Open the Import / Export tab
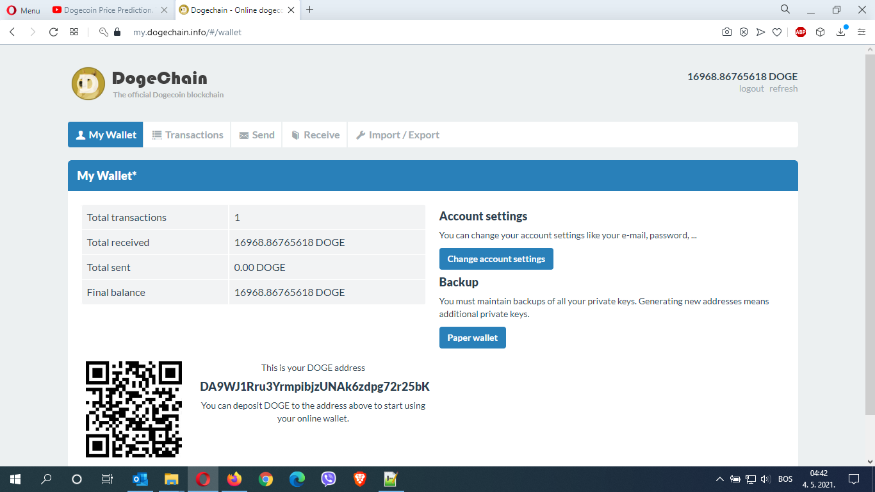The image size is (875, 492). click(x=398, y=135)
